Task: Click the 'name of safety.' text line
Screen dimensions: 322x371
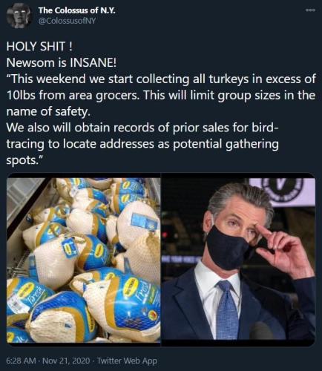Action: pyautogui.click(x=47, y=111)
